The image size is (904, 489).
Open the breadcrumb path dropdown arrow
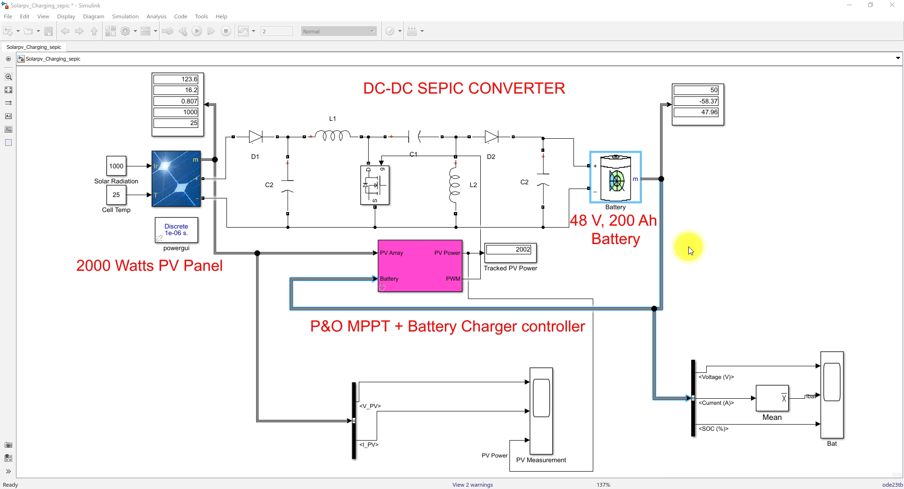click(898, 59)
